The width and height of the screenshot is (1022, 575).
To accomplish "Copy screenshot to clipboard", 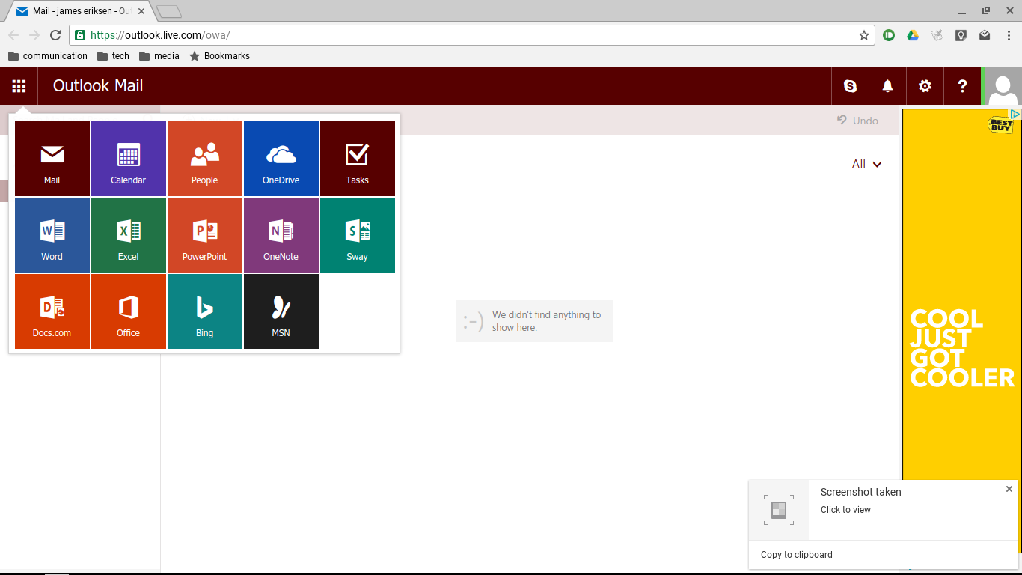I will (797, 555).
